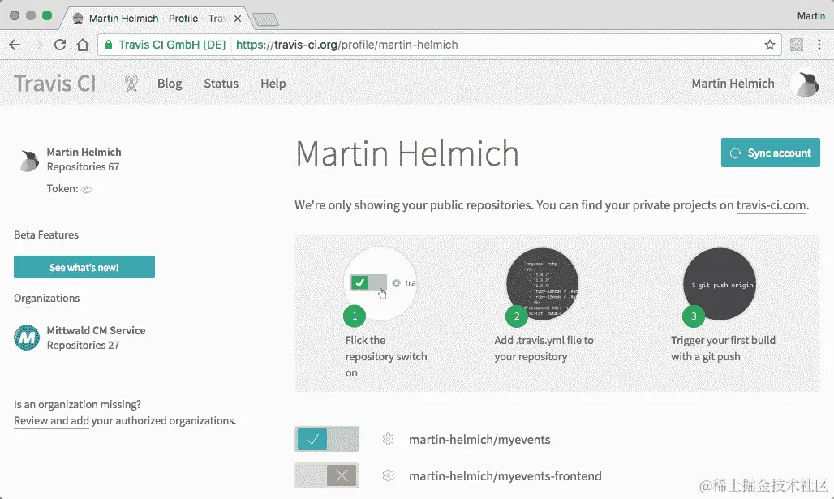Click the git push origin illustration
834x499 pixels.
(x=719, y=283)
